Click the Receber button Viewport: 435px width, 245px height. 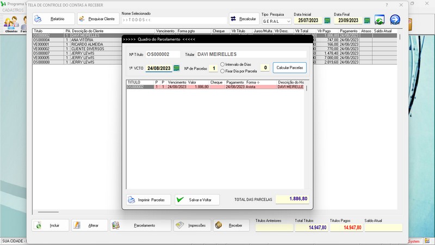pos(231,225)
